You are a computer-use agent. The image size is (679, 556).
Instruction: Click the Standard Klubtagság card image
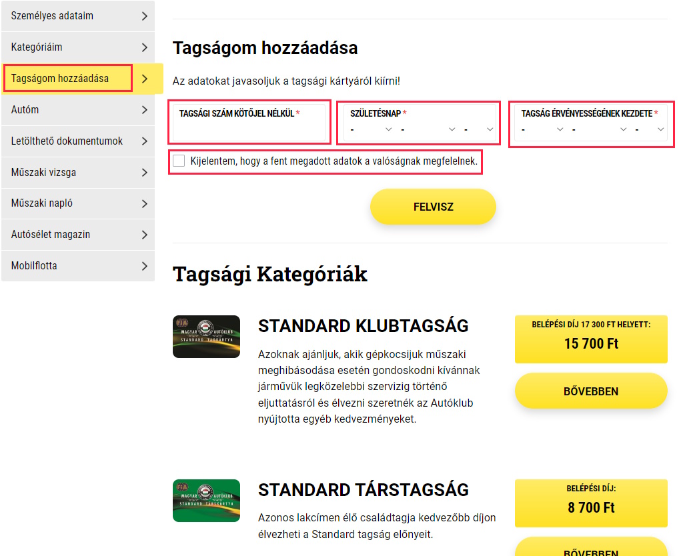207,337
